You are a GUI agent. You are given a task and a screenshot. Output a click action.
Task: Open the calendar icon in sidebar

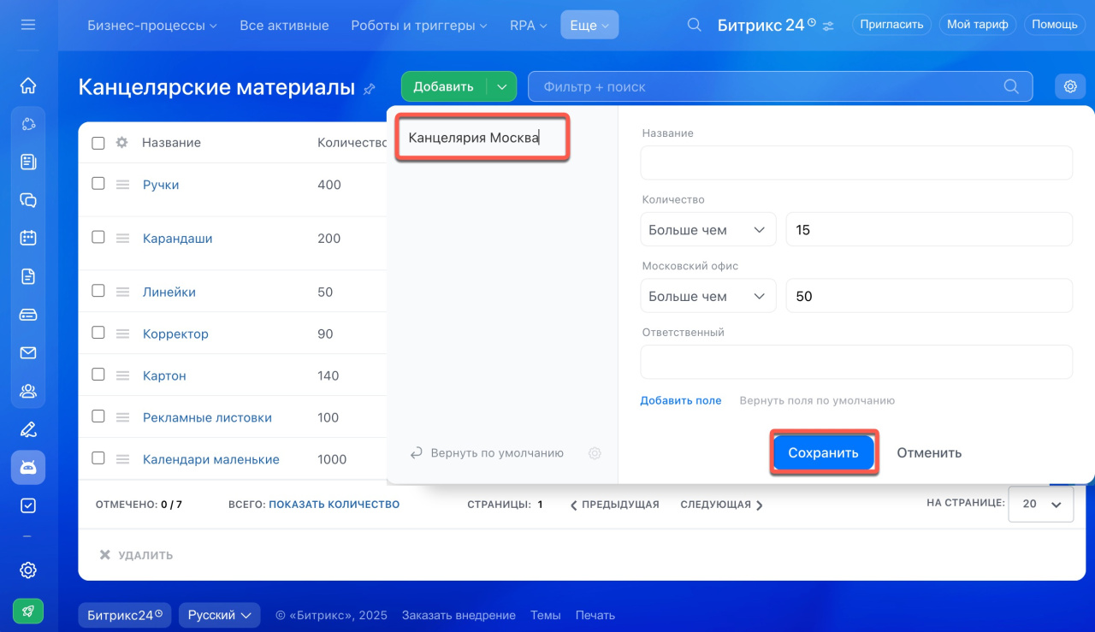[x=28, y=238]
